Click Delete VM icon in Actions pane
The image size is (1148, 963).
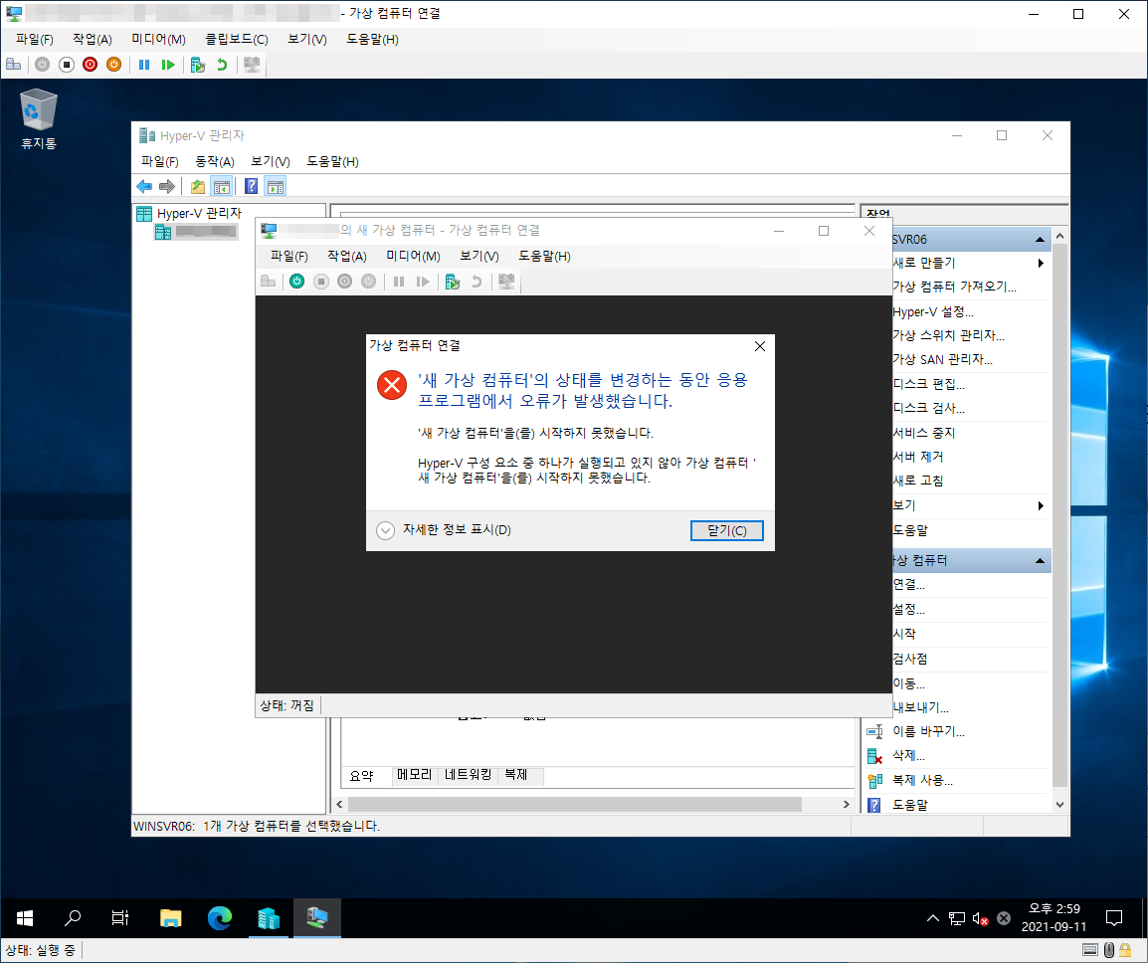pyautogui.click(x=874, y=756)
